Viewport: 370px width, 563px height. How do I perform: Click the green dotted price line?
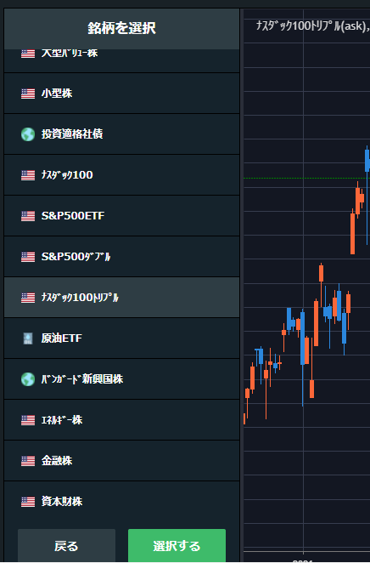tap(306, 178)
